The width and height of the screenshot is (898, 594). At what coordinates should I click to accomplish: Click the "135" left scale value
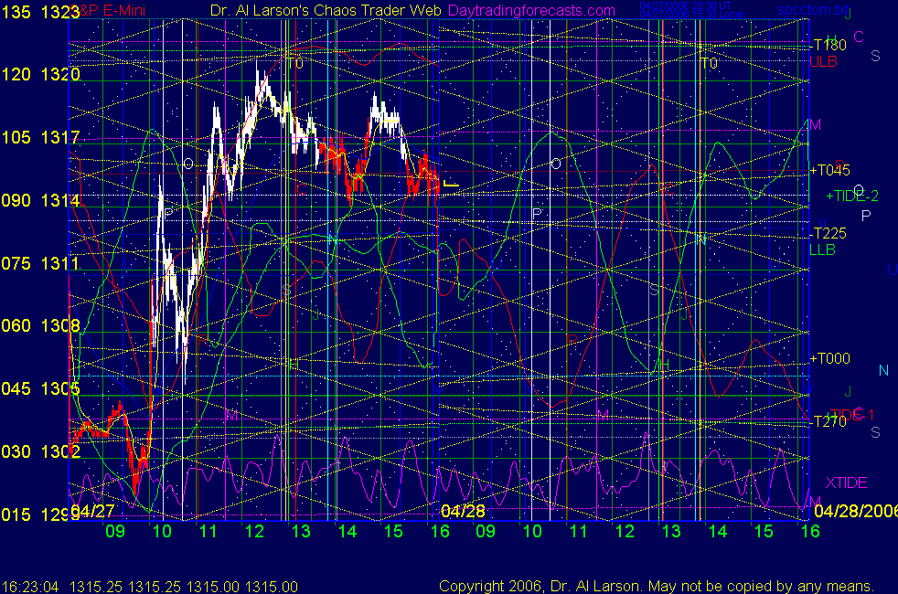(16, 12)
